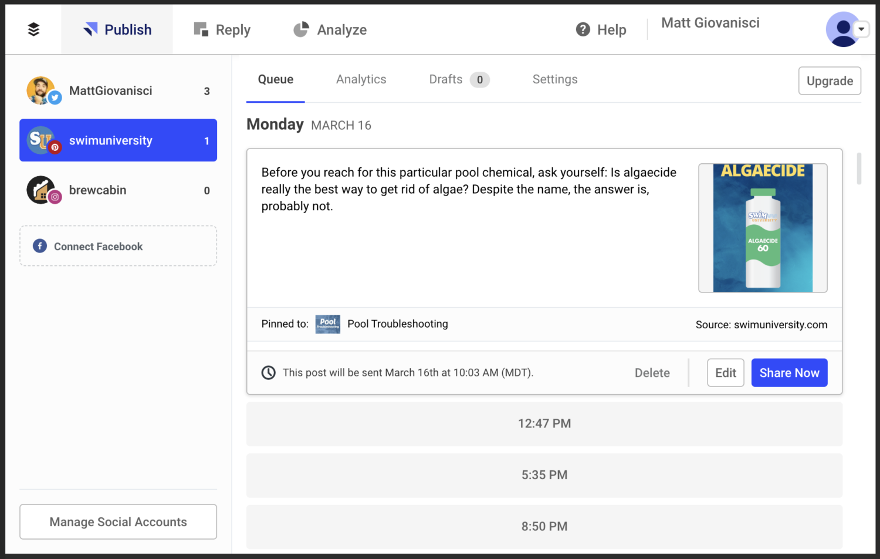Select the MattGiovanisci Twitter account
Viewport: 880px width, 559px height.
point(118,91)
